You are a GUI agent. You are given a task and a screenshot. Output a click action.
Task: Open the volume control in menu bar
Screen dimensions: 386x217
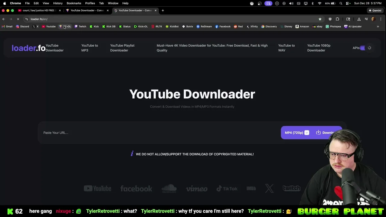[x=291, y=3]
